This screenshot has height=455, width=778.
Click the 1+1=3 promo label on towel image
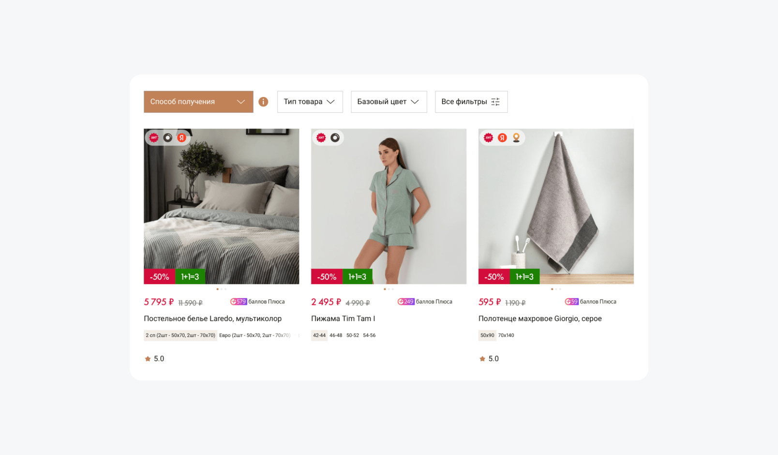(x=524, y=277)
